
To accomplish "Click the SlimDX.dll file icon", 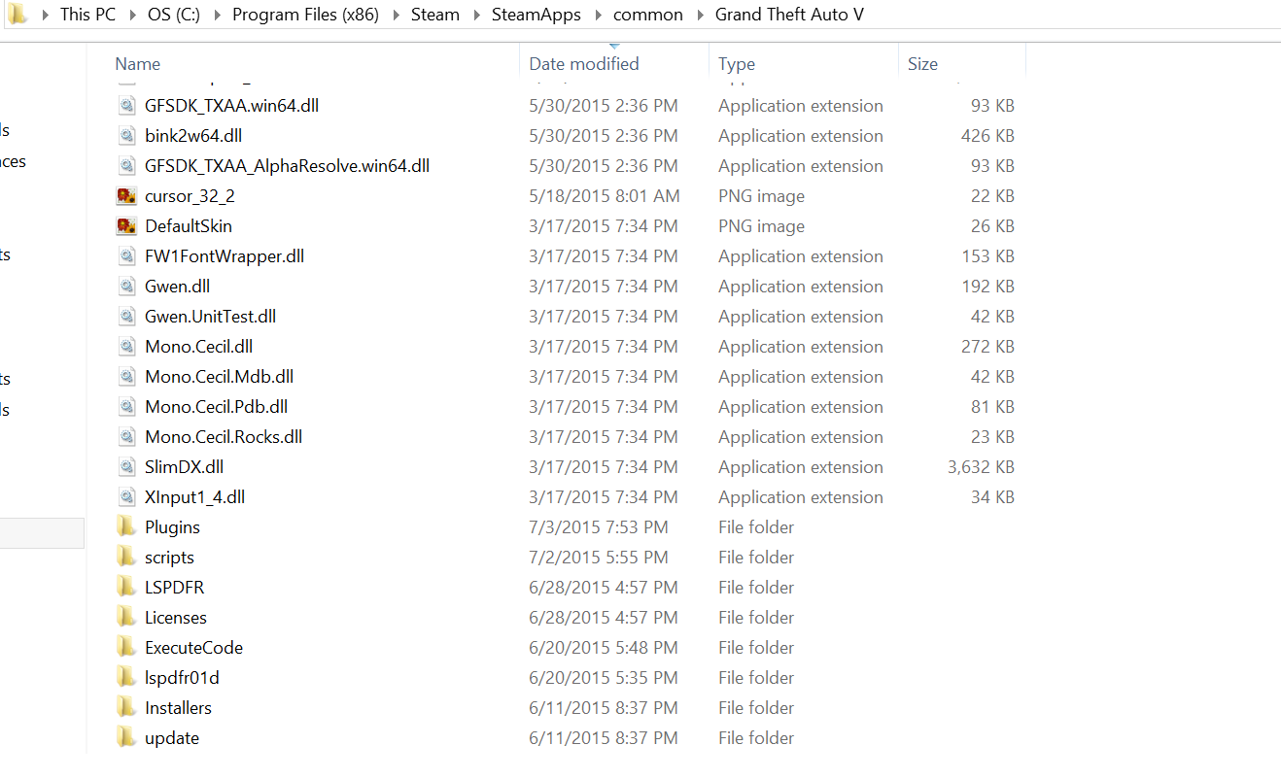I will (x=126, y=467).
